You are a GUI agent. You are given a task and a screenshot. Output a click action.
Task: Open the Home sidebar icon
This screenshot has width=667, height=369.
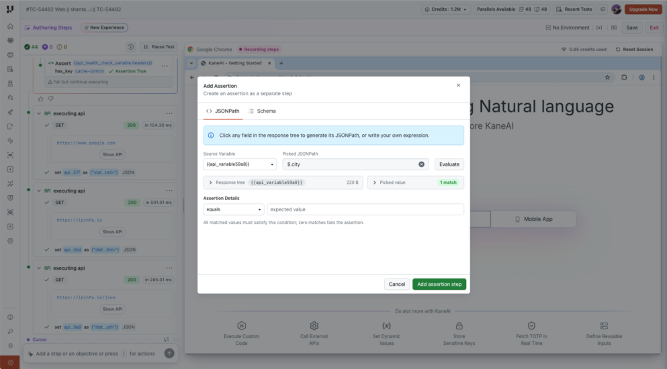[10, 26]
